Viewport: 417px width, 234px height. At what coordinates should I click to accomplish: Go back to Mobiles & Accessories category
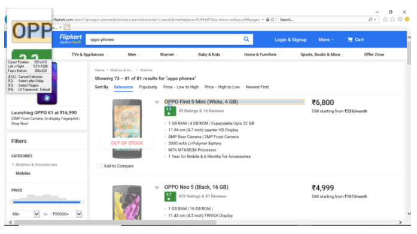click(36, 165)
